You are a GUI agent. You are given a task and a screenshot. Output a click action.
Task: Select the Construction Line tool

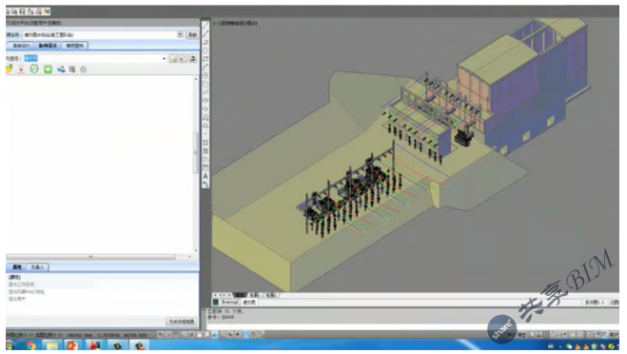click(206, 33)
